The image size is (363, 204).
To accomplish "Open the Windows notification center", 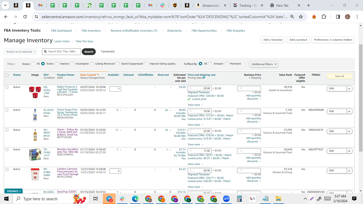I will point(354,199).
